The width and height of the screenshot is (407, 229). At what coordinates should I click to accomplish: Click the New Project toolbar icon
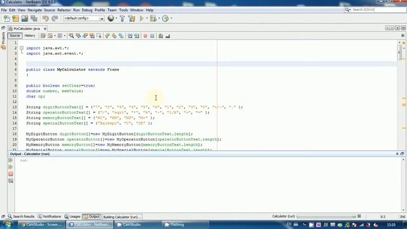[15, 18]
